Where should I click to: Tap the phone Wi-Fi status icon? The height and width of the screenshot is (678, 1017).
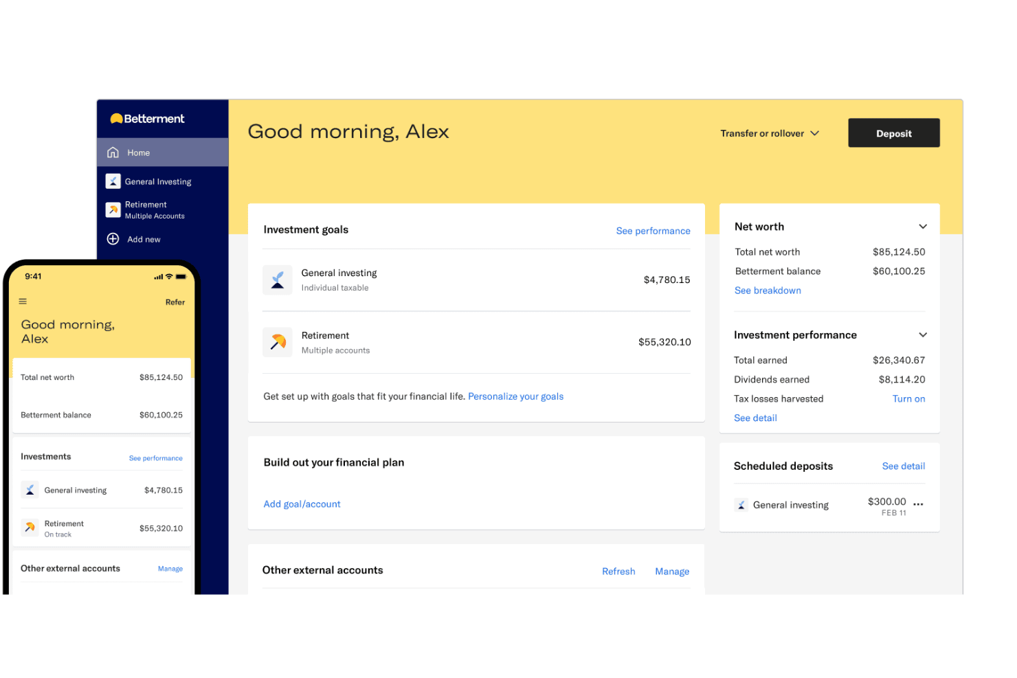(169, 277)
